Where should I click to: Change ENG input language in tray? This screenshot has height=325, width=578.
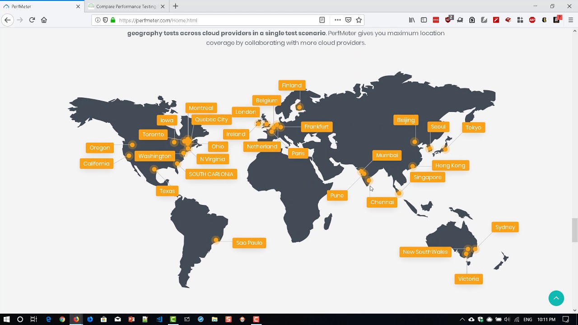point(527,320)
